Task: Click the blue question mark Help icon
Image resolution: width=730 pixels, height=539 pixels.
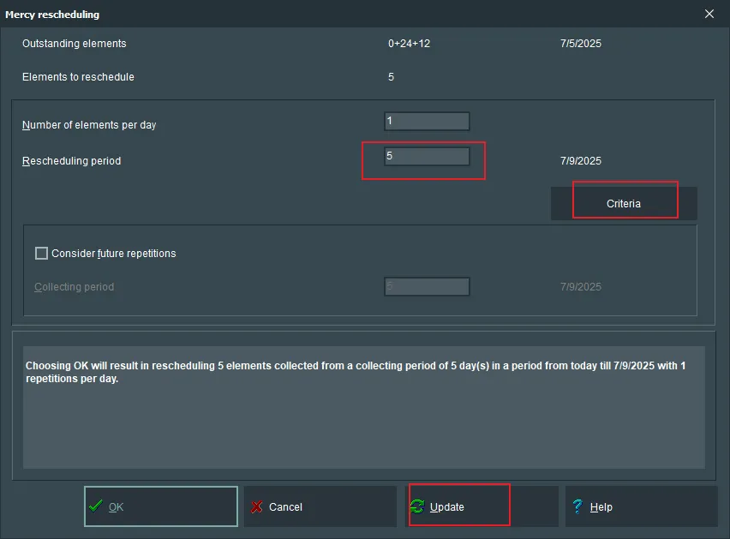Action: pos(577,506)
